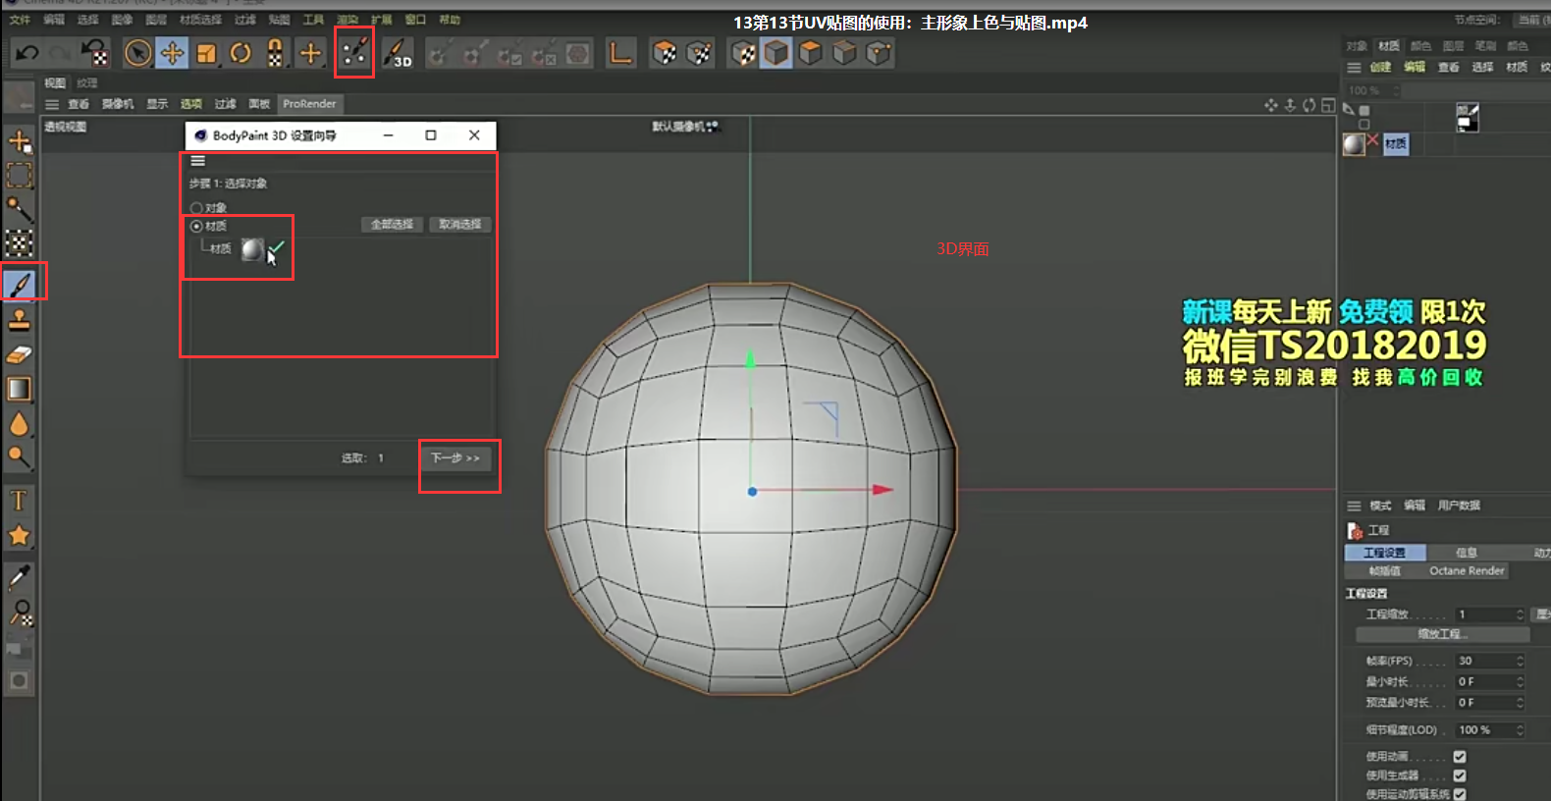Open the 用户数据 menu in attributes
Viewport: 1551px width, 801px height.
click(1459, 506)
